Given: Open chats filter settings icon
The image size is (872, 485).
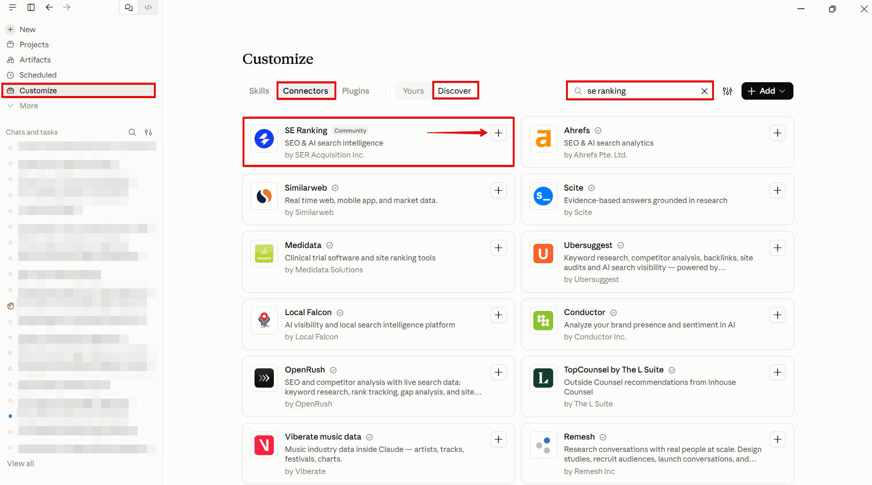Looking at the screenshot, I should coord(148,132).
